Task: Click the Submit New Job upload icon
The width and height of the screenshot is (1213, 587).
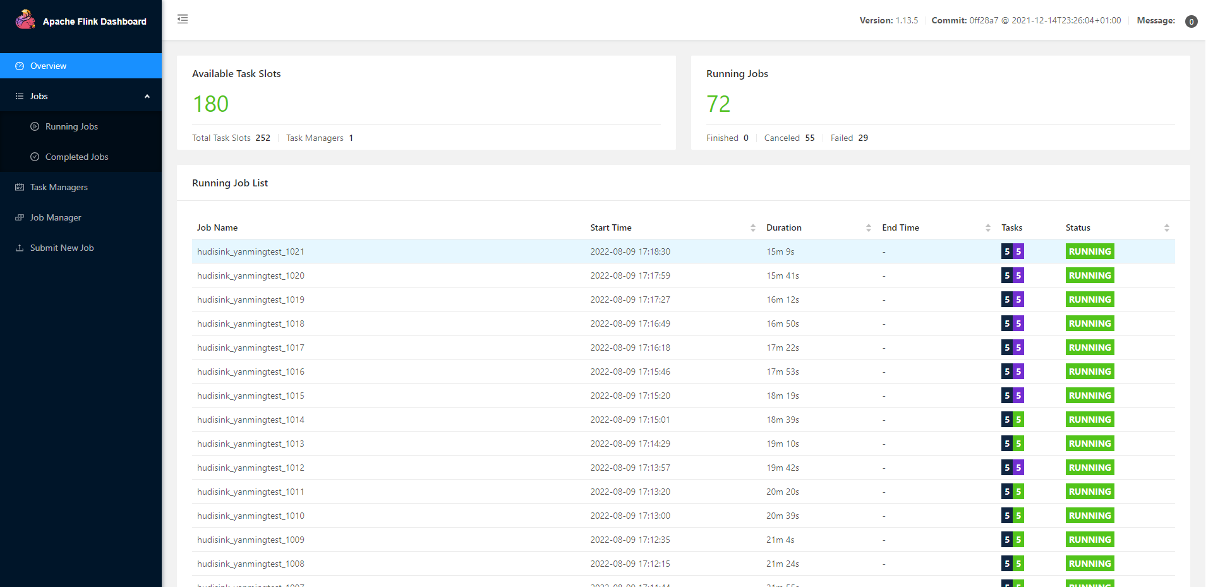Action: 20,248
